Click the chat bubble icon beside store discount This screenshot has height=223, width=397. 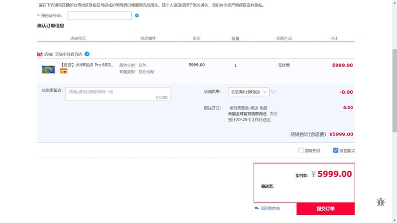tap(273, 92)
